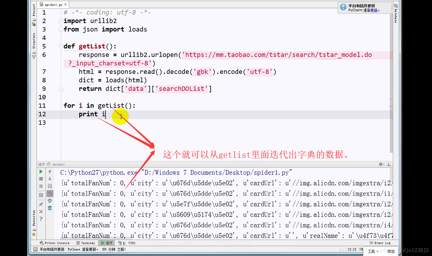This screenshot has height=256, width=432.
Task: Restore layout icon in run panel
Action: pos(41,195)
